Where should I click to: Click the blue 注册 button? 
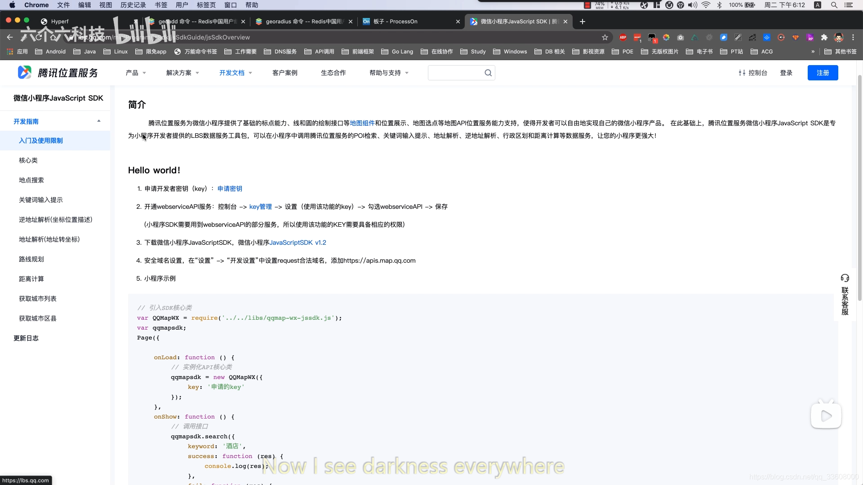tap(823, 73)
